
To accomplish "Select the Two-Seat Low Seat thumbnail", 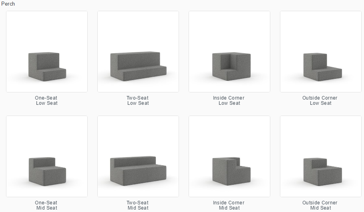I will coord(138,52).
